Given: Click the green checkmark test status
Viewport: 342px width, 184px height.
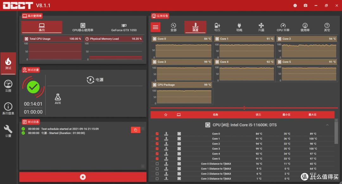Looking at the screenshot, I should click(33, 87).
